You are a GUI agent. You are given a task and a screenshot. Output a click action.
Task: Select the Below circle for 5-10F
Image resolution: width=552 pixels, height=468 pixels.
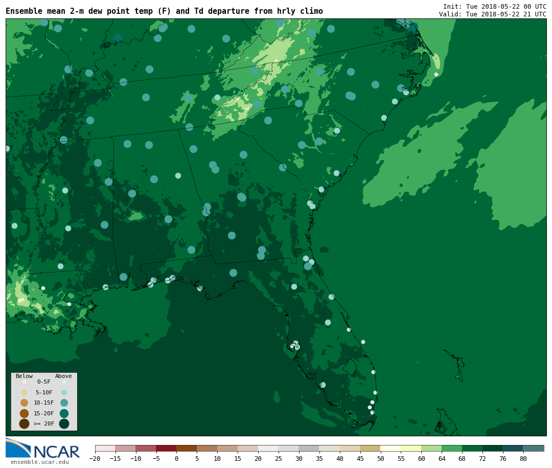tap(25, 393)
